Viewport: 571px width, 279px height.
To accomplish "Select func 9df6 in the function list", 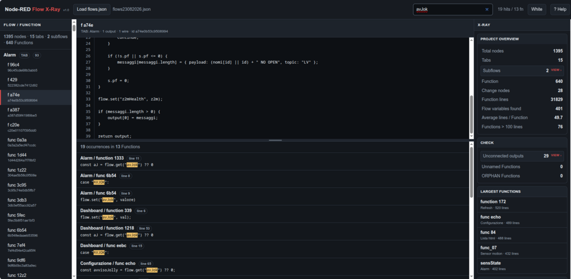I will point(36,263).
